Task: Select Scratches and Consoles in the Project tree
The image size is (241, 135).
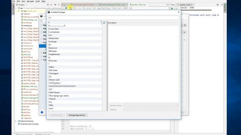Action: click(x=29, y=124)
